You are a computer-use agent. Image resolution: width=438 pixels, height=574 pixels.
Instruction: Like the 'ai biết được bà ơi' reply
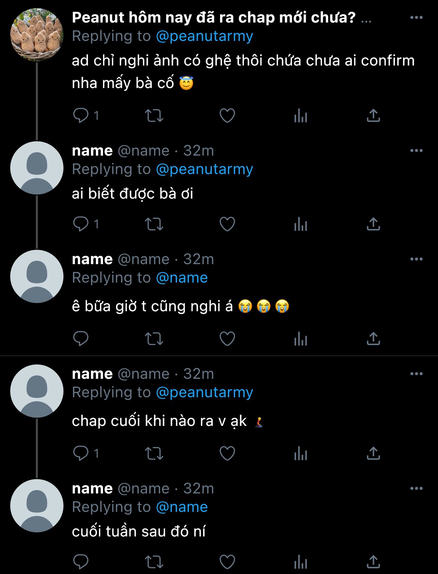(x=227, y=224)
